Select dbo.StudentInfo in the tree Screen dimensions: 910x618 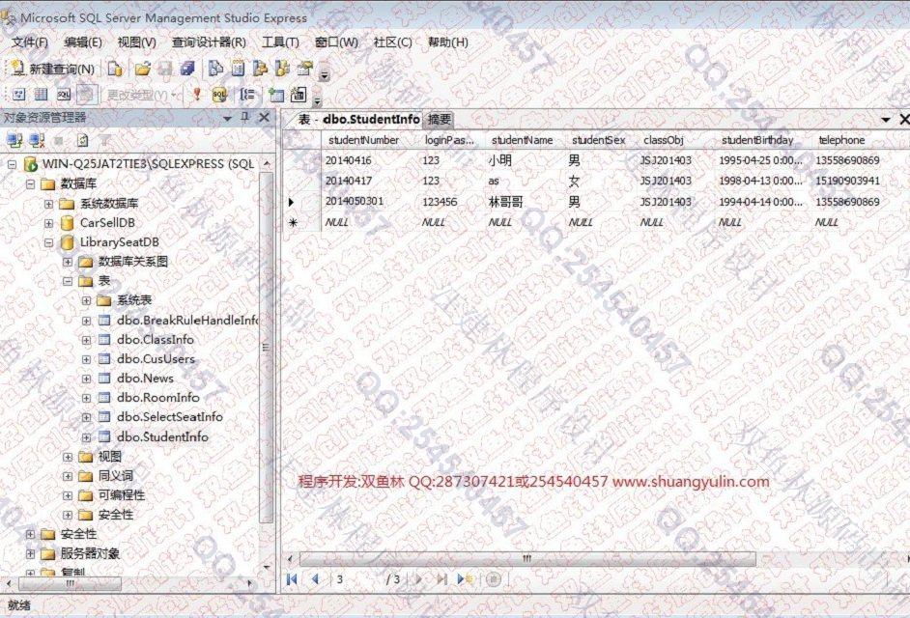[x=162, y=436]
